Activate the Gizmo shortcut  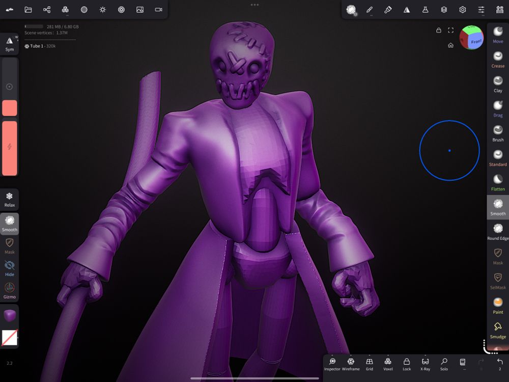(9, 291)
